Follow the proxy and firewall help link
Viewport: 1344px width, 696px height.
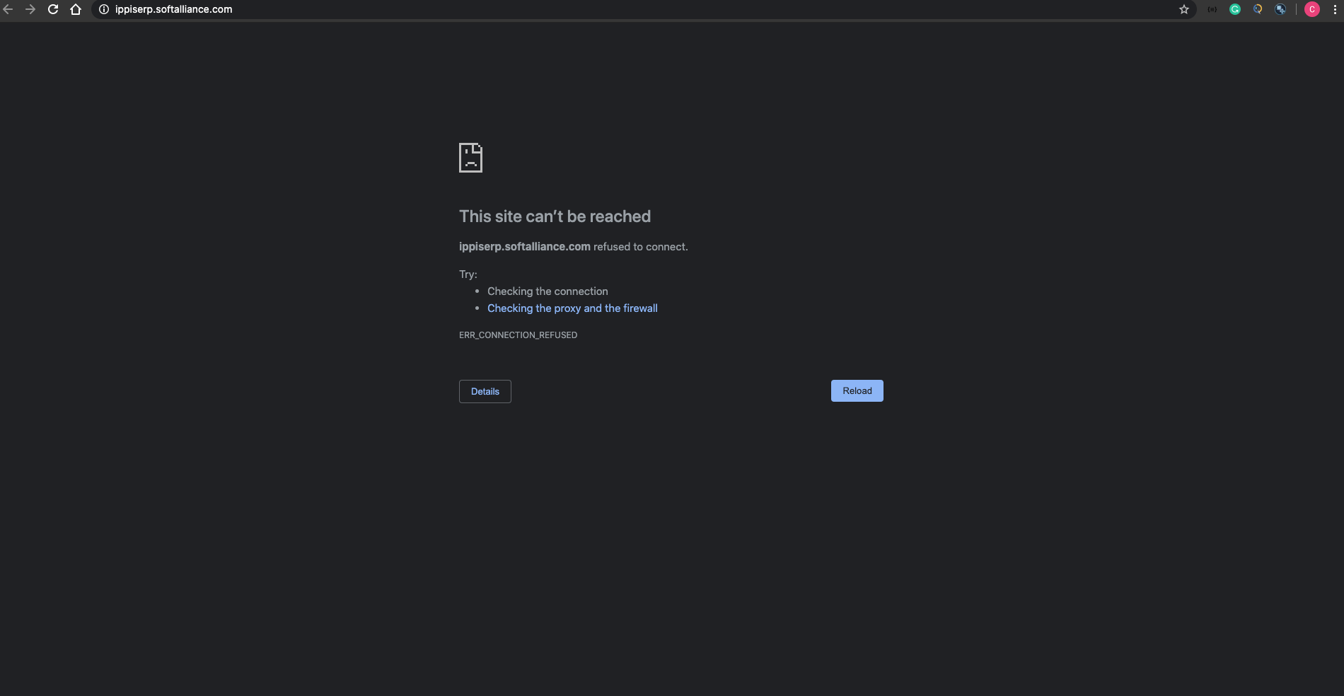tap(572, 308)
